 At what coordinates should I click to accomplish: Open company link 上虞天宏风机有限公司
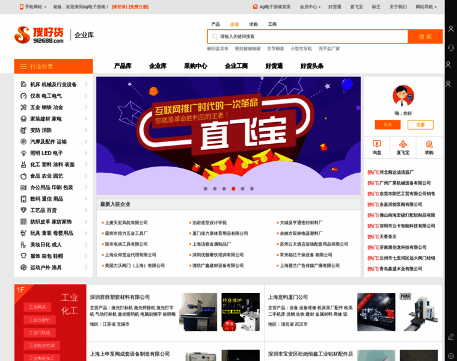pos(126,223)
